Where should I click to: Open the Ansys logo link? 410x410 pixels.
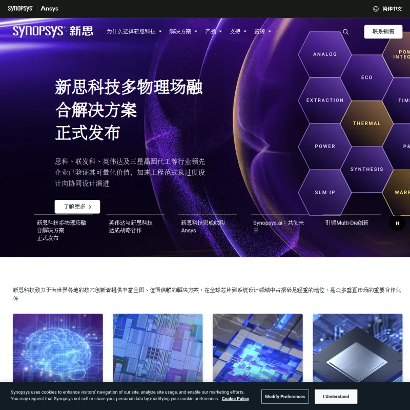49,9
